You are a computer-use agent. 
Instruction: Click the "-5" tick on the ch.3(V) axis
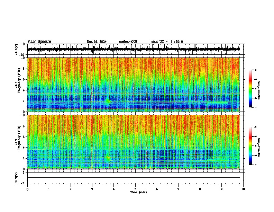23,183
